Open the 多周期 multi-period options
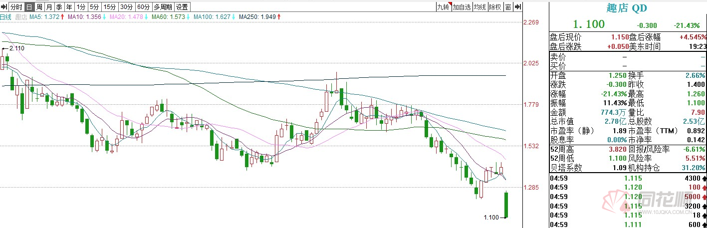Screen dimensions: 707x228 tap(163, 7)
